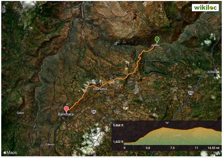
Task: Click the Jordán place label
Action: coord(155,45)
